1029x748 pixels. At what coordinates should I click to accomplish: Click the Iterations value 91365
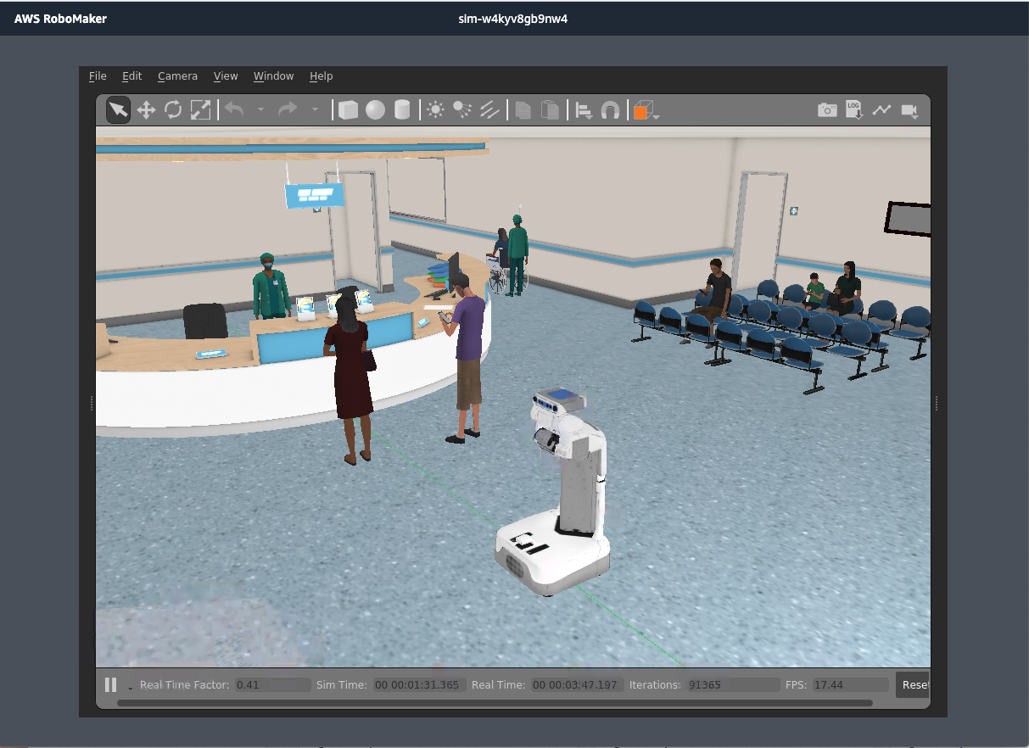point(732,684)
